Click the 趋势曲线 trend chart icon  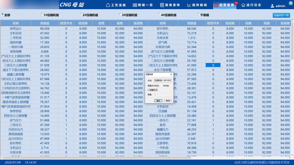189,5
